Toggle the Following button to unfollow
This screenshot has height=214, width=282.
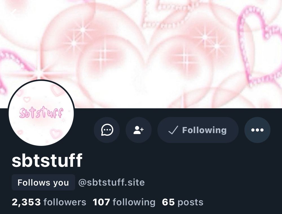pyautogui.click(x=198, y=130)
